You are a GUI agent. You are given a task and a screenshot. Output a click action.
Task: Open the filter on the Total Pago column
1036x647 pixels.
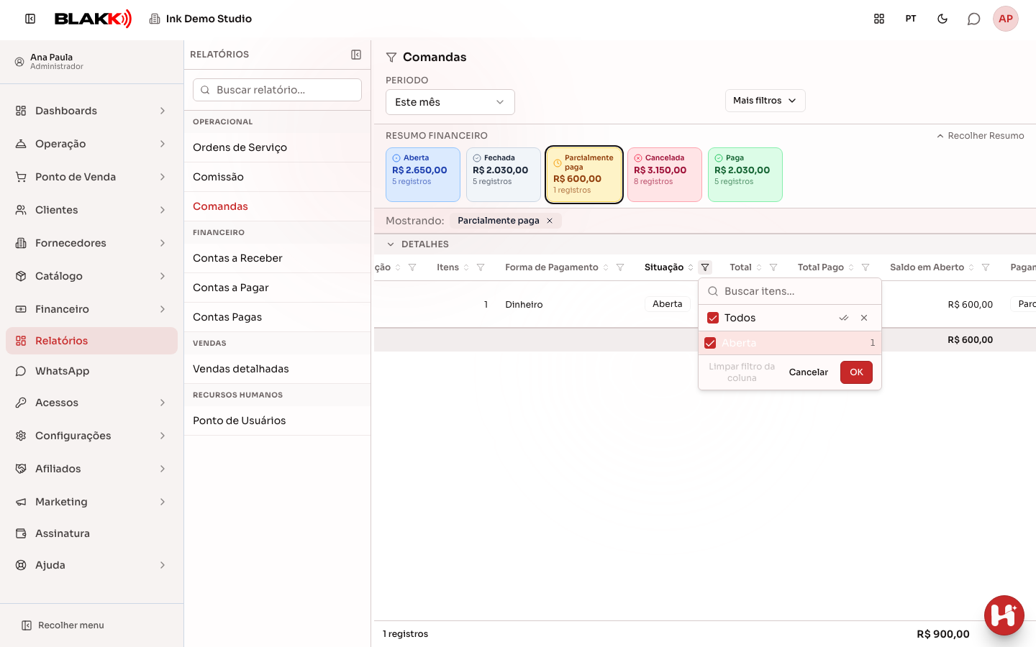865,267
